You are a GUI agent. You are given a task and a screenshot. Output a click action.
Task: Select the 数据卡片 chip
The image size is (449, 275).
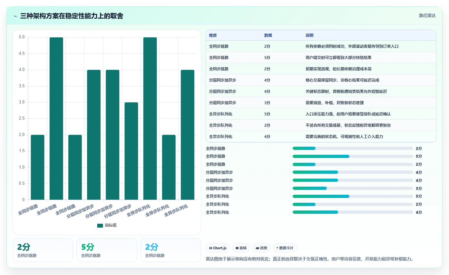click(x=285, y=248)
